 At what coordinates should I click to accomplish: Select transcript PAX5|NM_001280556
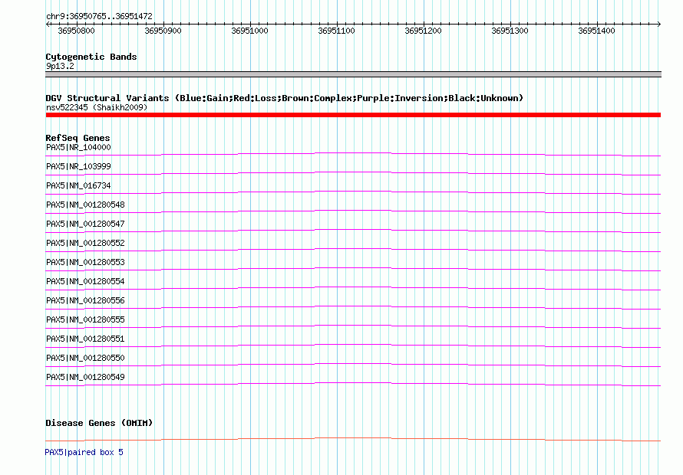tap(85, 300)
